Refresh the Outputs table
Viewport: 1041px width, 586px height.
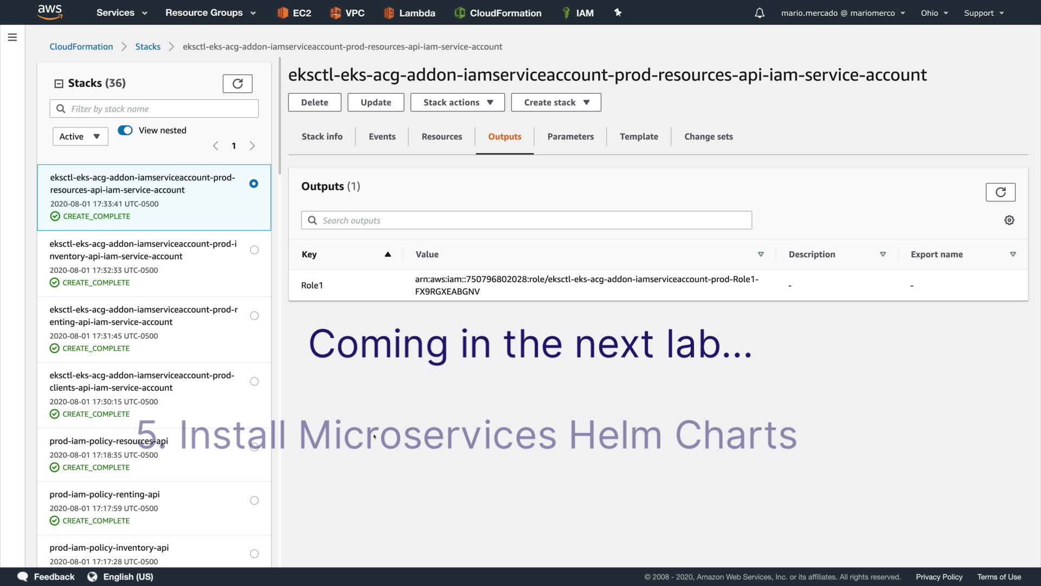pyautogui.click(x=1000, y=192)
